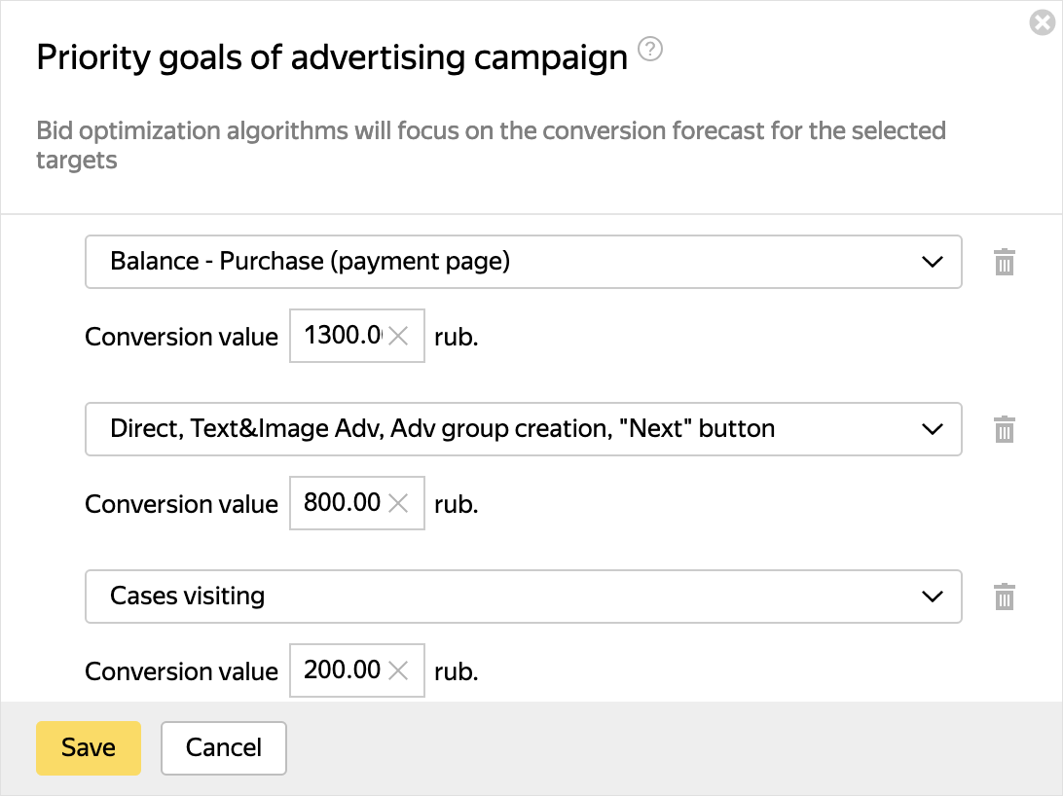The width and height of the screenshot is (1063, 796).
Task: Save the priority goals
Action: pos(89,747)
